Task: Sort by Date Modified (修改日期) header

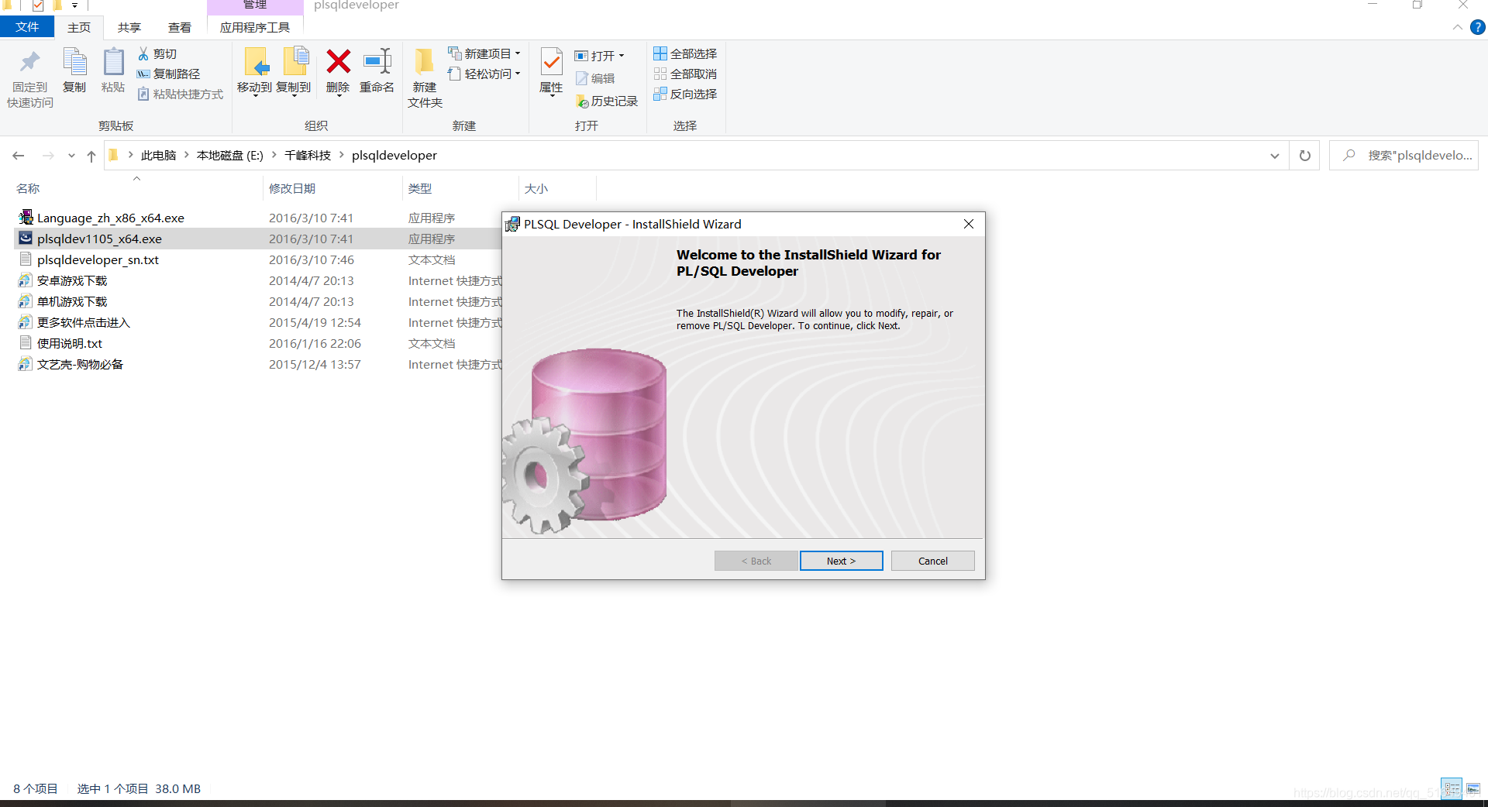Action: 292,188
